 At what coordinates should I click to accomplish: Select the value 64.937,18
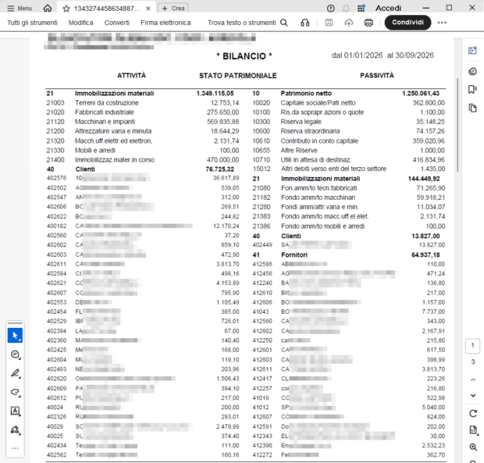click(425, 255)
